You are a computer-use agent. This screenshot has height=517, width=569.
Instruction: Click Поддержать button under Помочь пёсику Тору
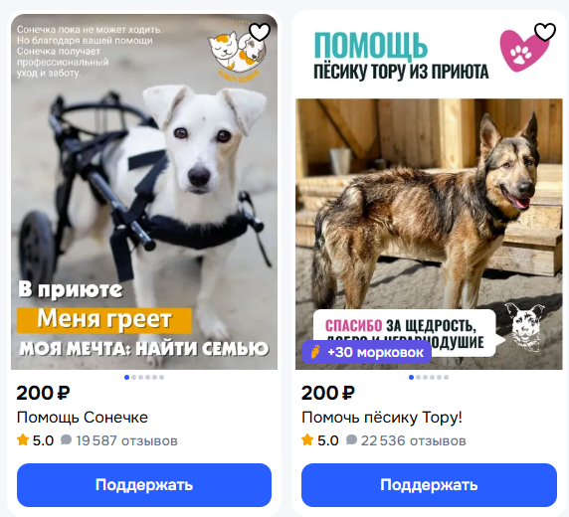click(x=429, y=485)
